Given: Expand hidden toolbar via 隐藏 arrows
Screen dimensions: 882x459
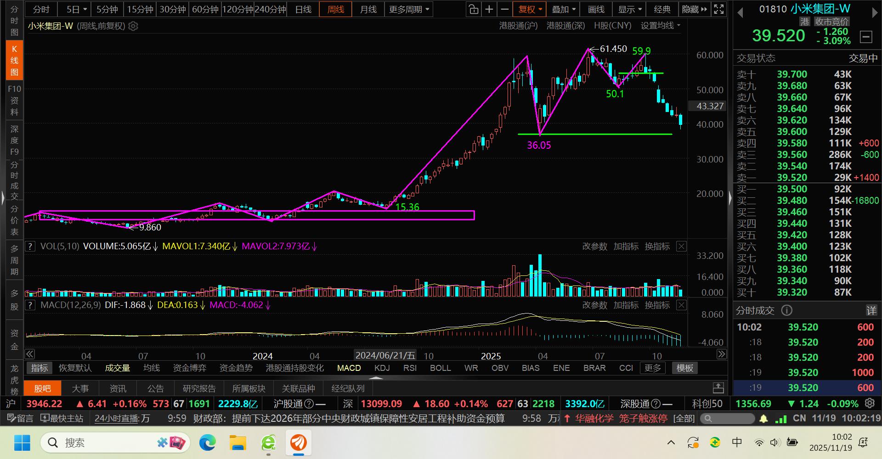Looking at the screenshot, I should (x=694, y=9).
